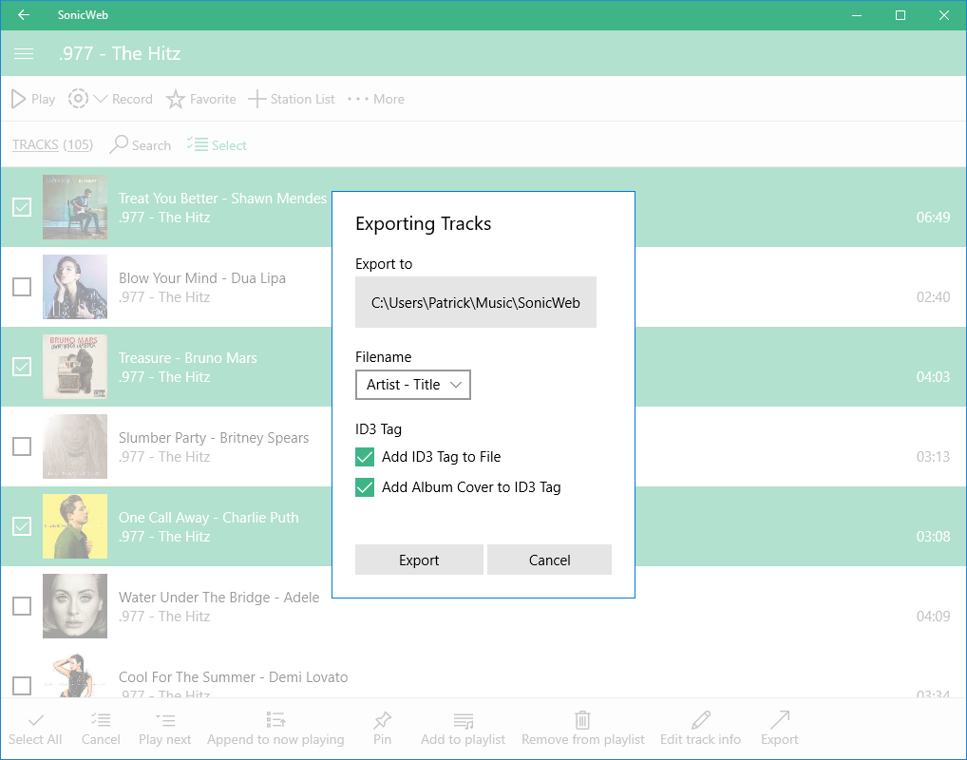This screenshot has height=760, width=967.
Task: Click the Export button in dialog
Action: point(419,560)
